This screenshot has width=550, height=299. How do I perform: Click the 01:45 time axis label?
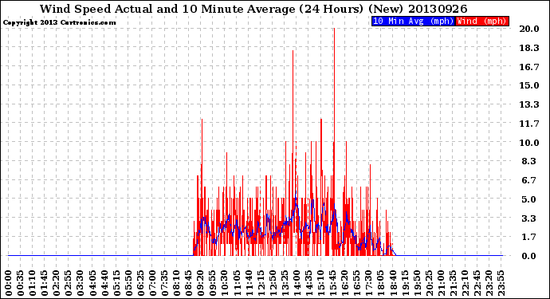click(45, 283)
